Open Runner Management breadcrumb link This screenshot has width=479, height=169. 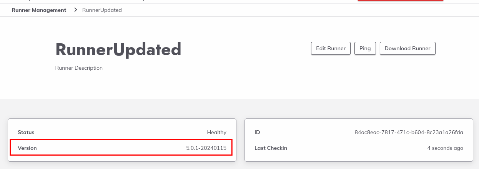tap(39, 10)
